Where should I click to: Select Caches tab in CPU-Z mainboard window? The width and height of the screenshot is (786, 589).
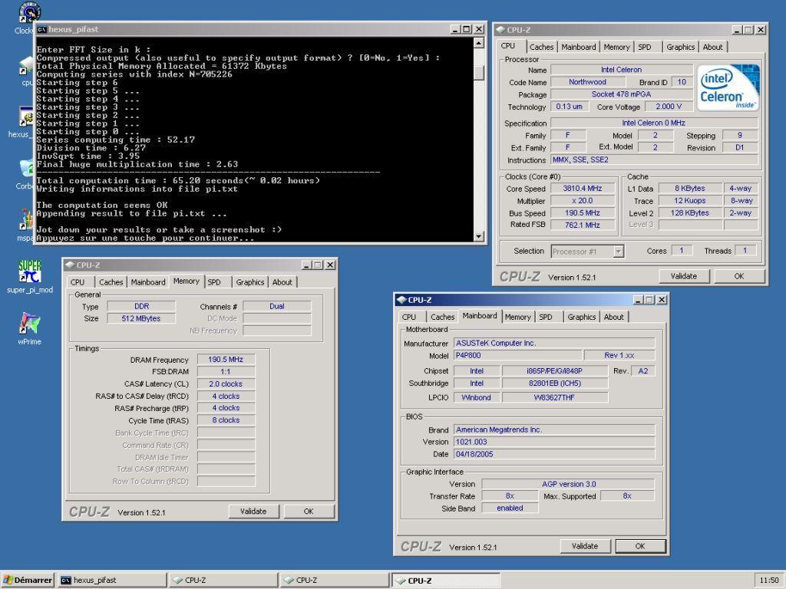click(442, 317)
